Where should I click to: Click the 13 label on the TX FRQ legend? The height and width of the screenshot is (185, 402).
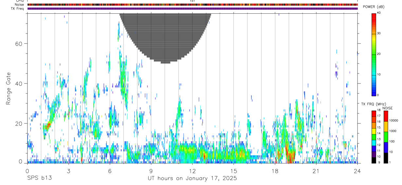point(379,139)
